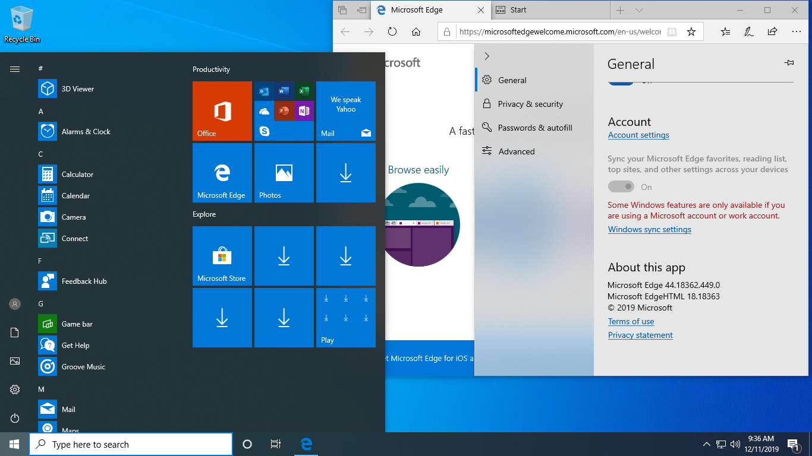Open Calculator from Start menu
The image size is (812, 456).
point(107,175)
